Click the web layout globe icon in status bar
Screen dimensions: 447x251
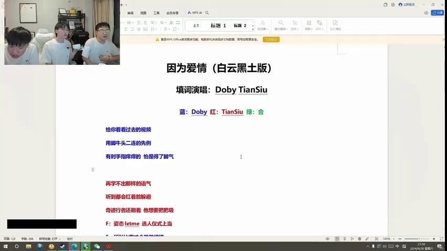pos(359,239)
